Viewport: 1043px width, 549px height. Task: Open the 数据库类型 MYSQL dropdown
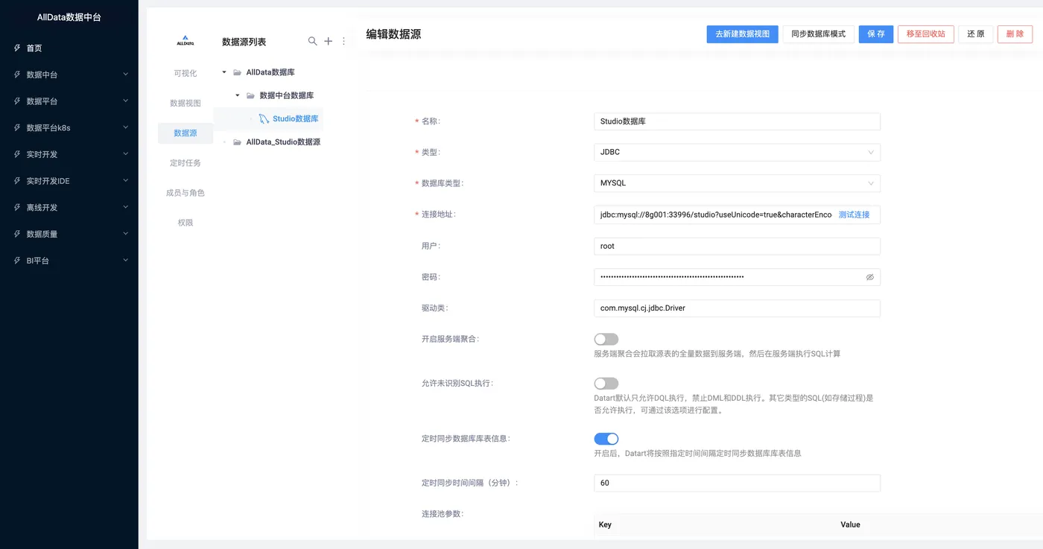pos(737,183)
